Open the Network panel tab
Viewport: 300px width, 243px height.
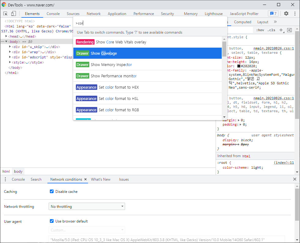[x=94, y=14]
